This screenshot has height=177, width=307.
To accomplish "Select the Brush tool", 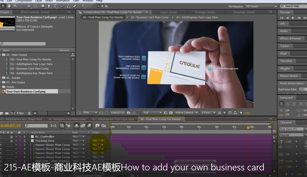I will coord(63,6).
